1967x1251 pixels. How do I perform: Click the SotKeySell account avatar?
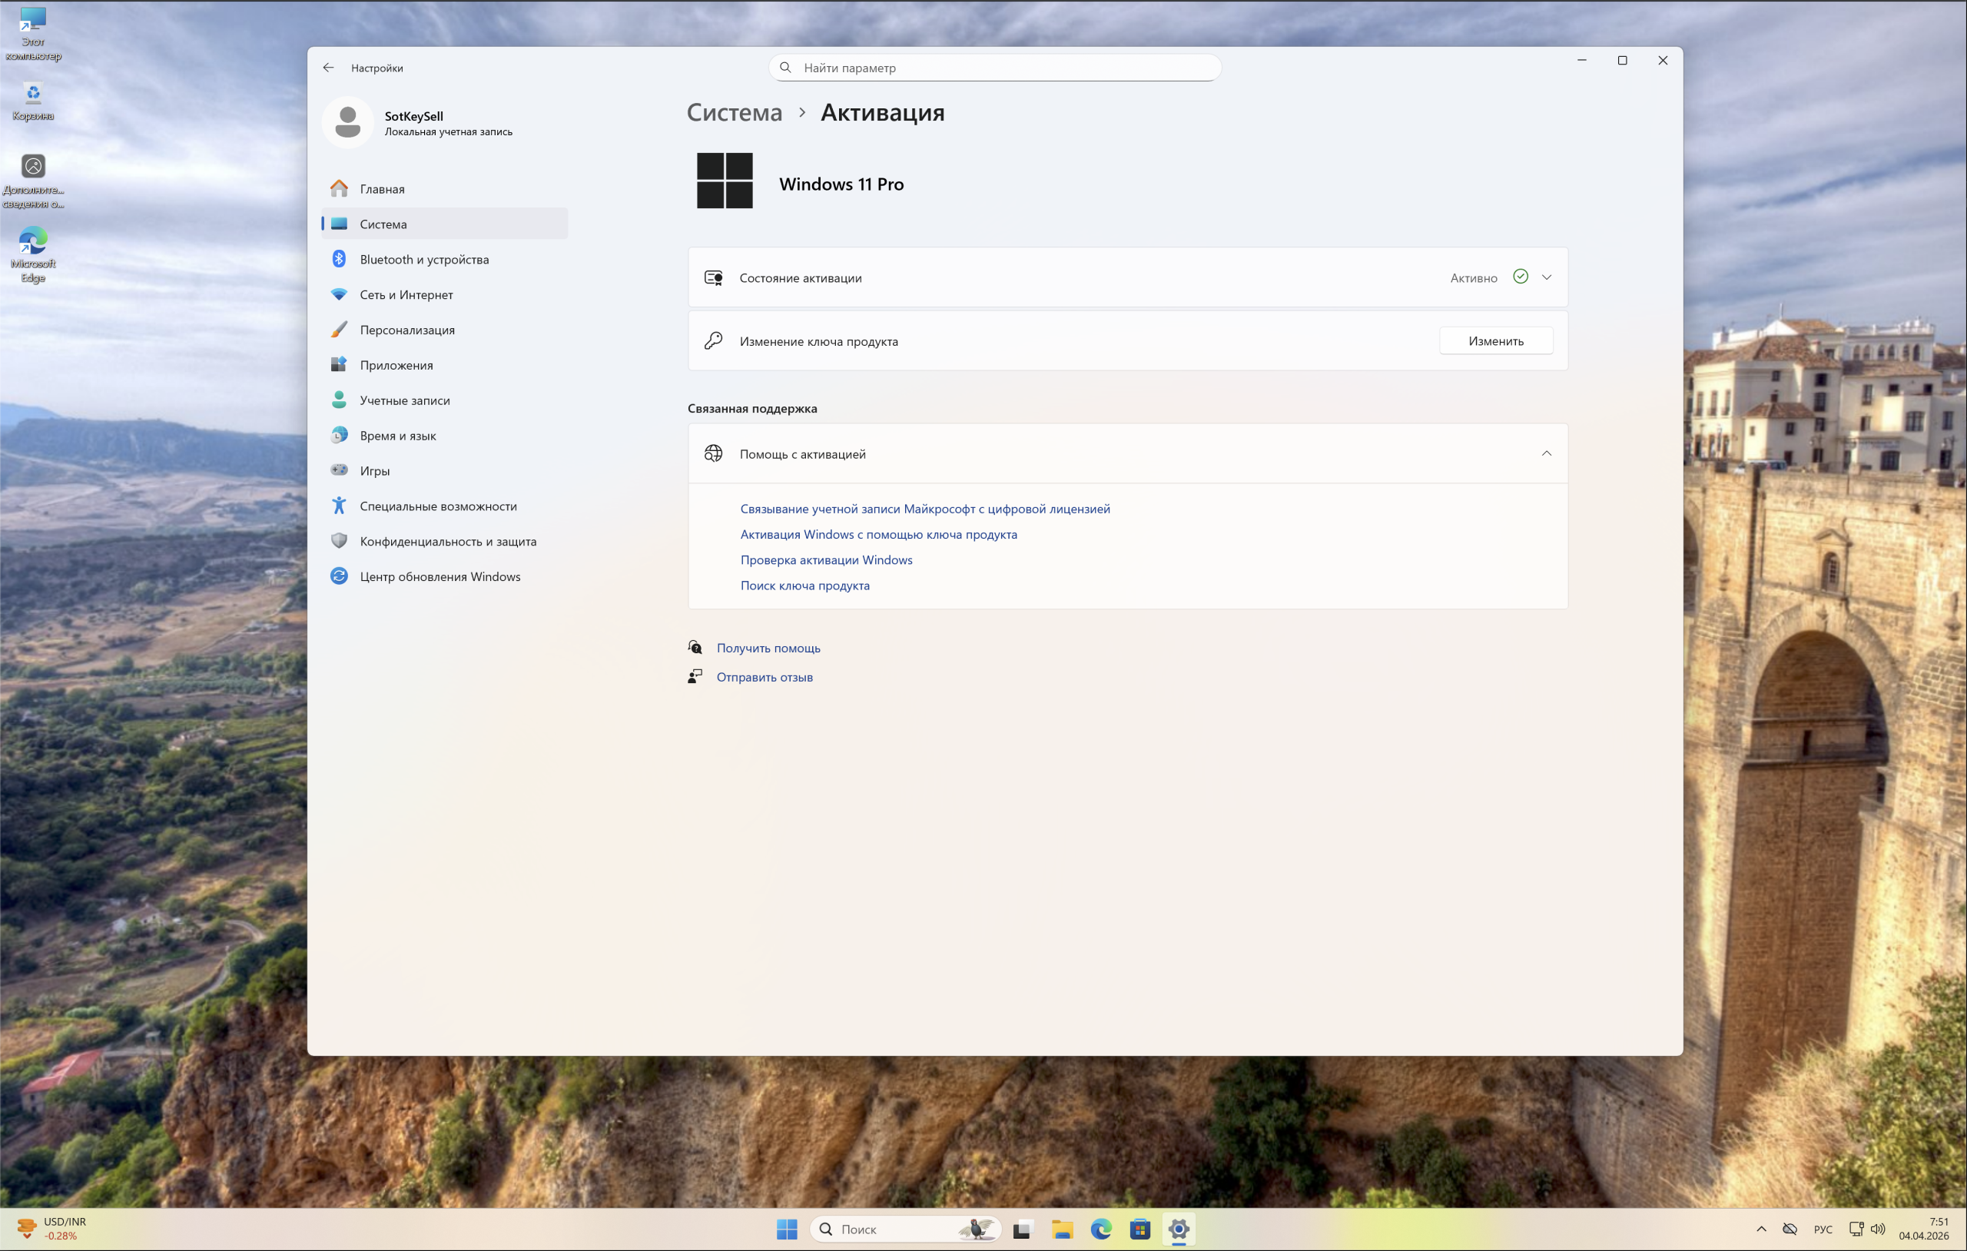pyautogui.click(x=348, y=121)
